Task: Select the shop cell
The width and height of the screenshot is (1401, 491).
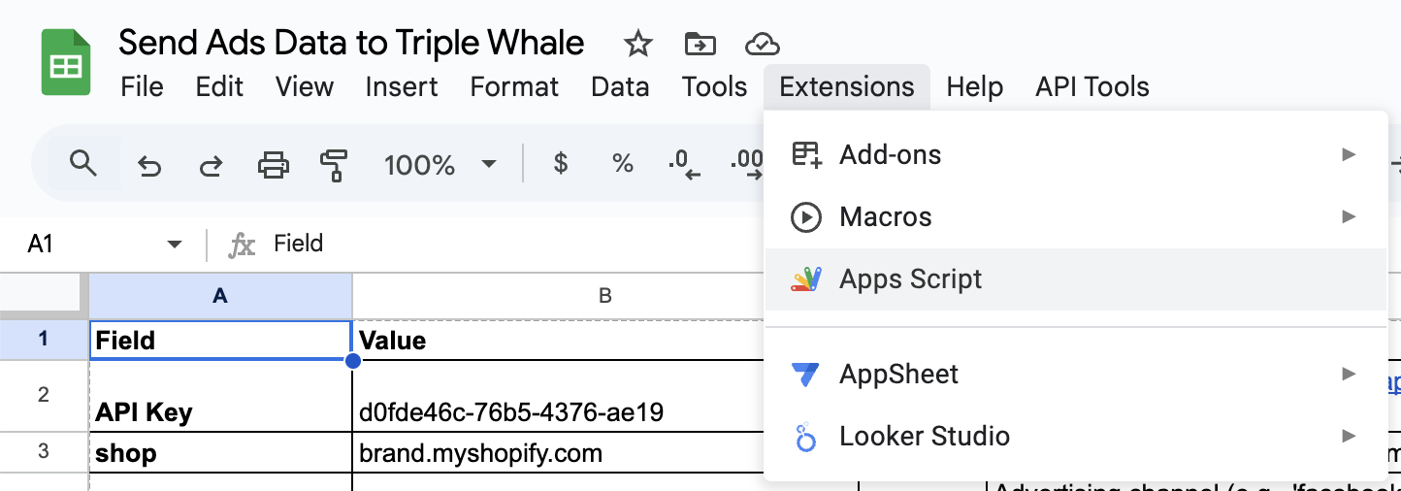Action: [x=220, y=452]
